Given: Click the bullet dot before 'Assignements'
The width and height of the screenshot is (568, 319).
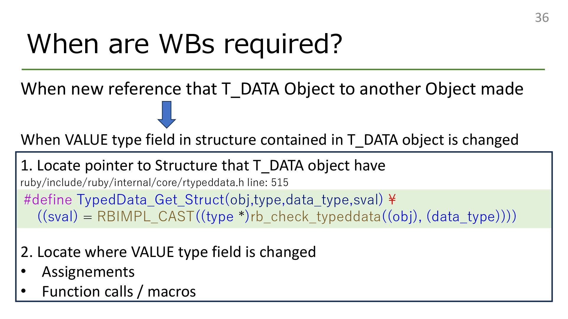Looking at the screenshot, I should point(24,271).
